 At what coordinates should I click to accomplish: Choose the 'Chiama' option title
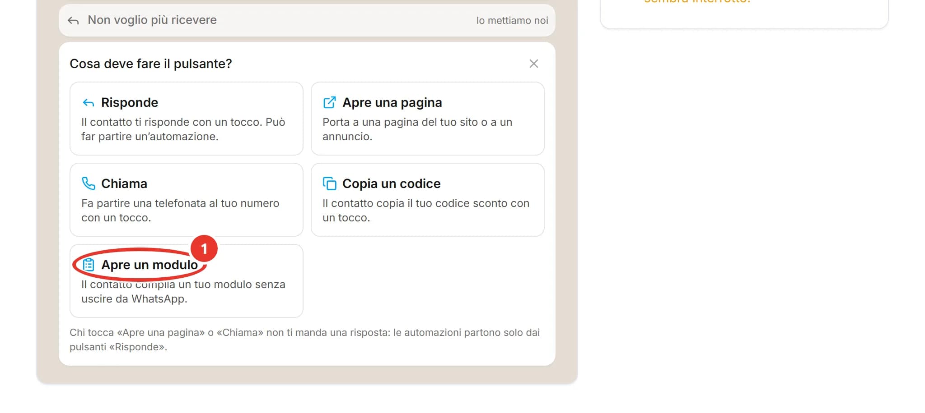click(x=124, y=184)
